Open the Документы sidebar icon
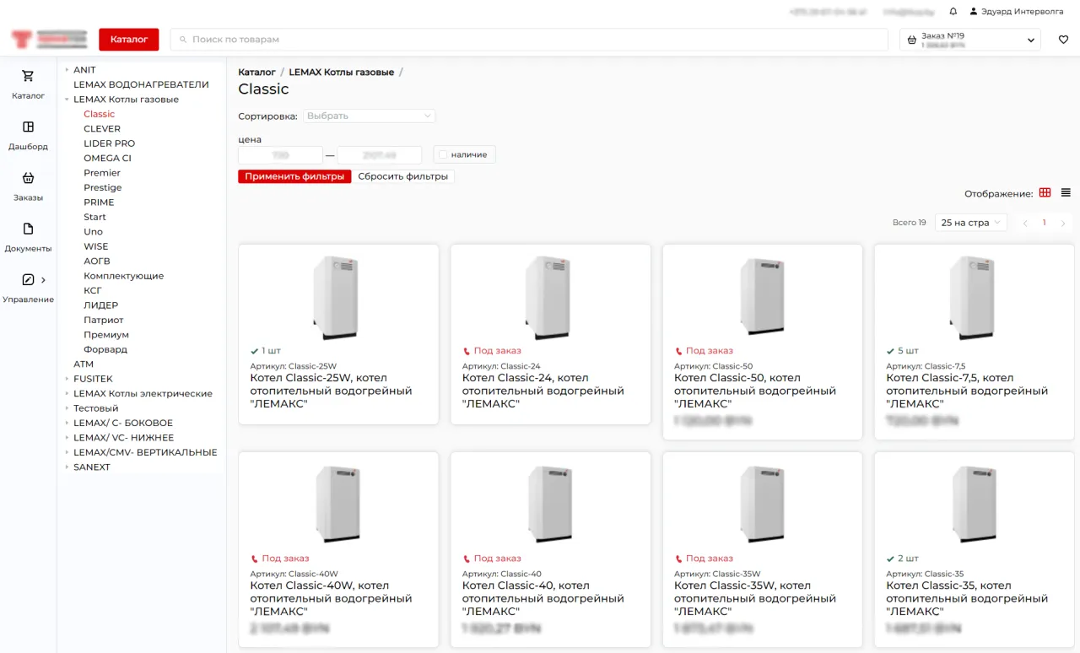 (28, 229)
